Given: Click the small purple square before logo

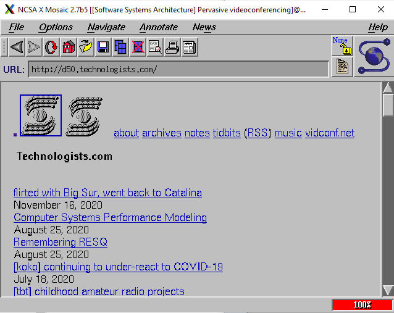Looking at the screenshot, I should point(15,135).
